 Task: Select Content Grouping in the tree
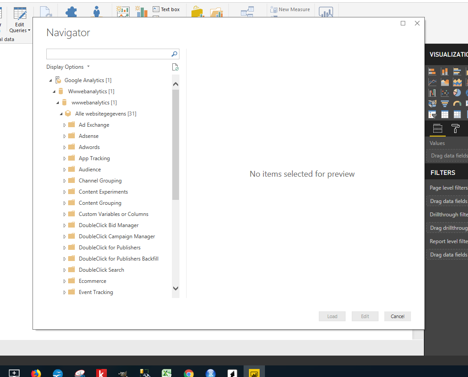(100, 203)
